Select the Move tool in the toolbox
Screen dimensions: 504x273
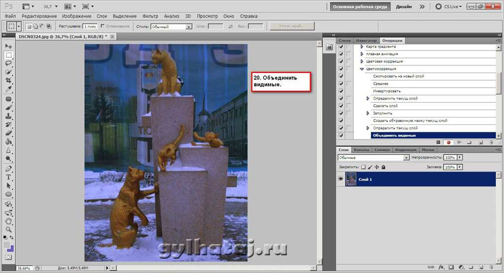[8, 46]
